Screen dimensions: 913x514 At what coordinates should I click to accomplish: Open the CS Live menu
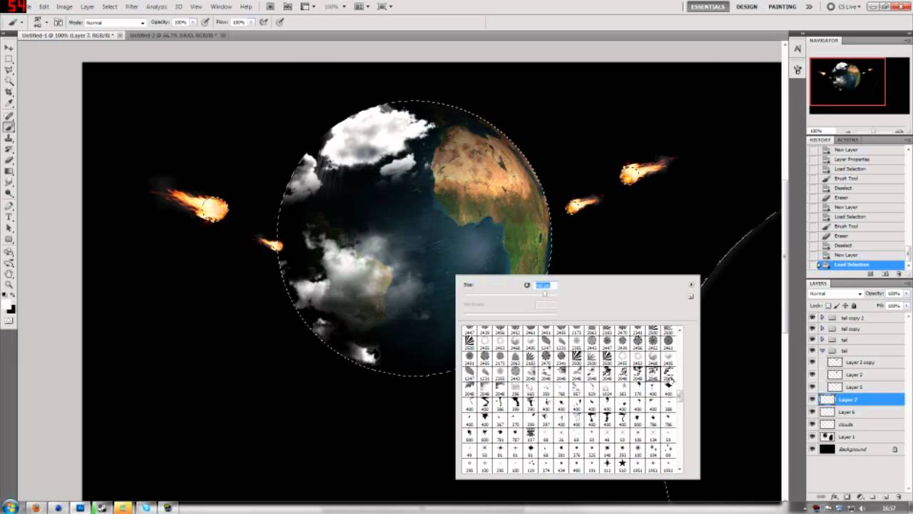click(845, 6)
